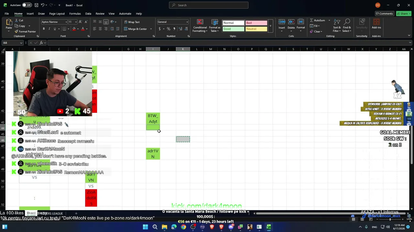The height and width of the screenshot is (232, 414).
Task: Toggle Wrap Text for the cell
Action: coord(132,22)
